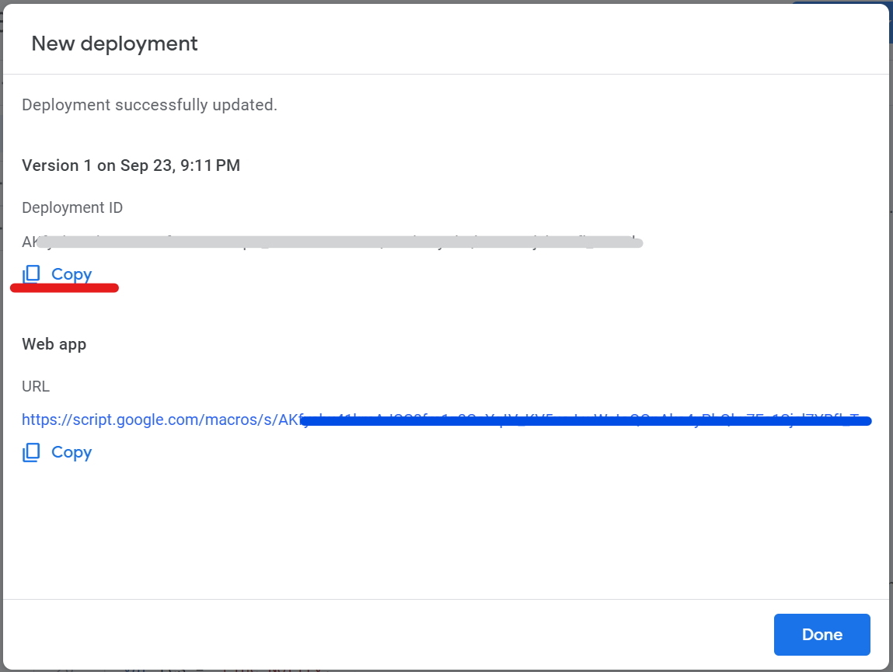Click the URL field label
893x672 pixels.
click(x=36, y=386)
